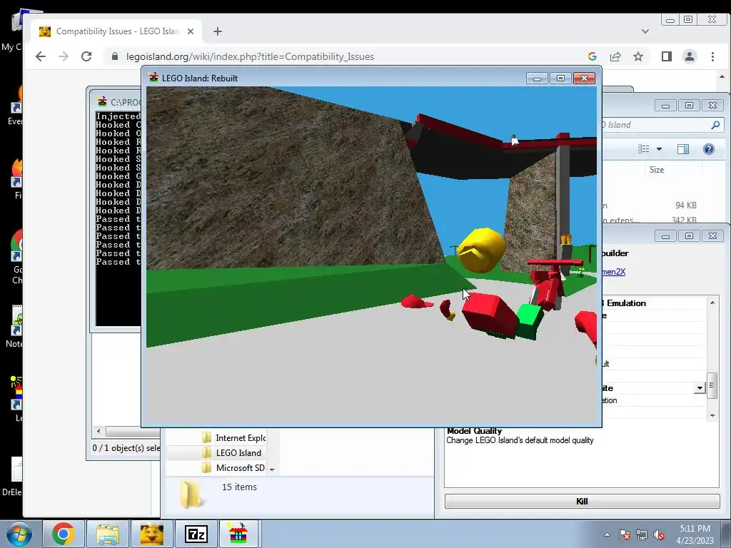Click the LEGO face taskbar icon
The width and height of the screenshot is (731, 548).
point(152,534)
